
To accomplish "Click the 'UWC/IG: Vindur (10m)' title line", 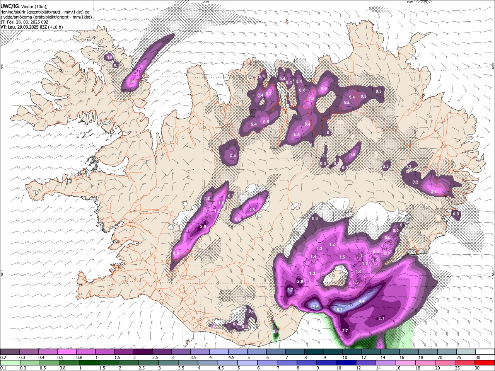I will [24, 6].
